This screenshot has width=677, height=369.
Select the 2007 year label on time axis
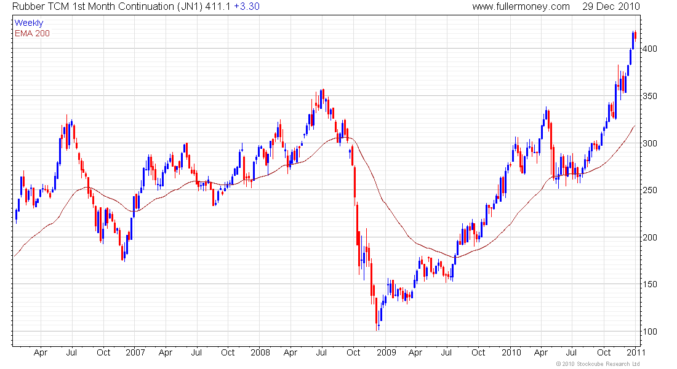coord(135,352)
